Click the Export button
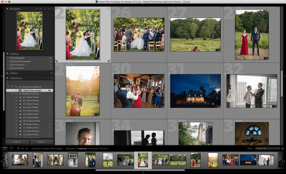286x174 pixels. coord(41,141)
